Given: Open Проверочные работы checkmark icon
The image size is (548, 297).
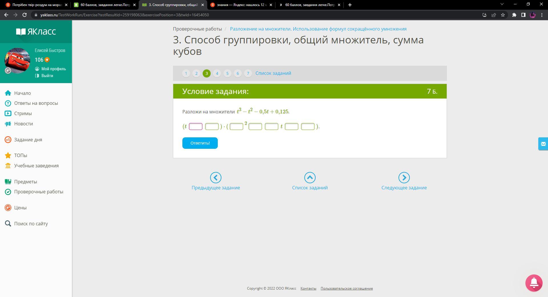Looking at the screenshot, I should [x=8, y=192].
